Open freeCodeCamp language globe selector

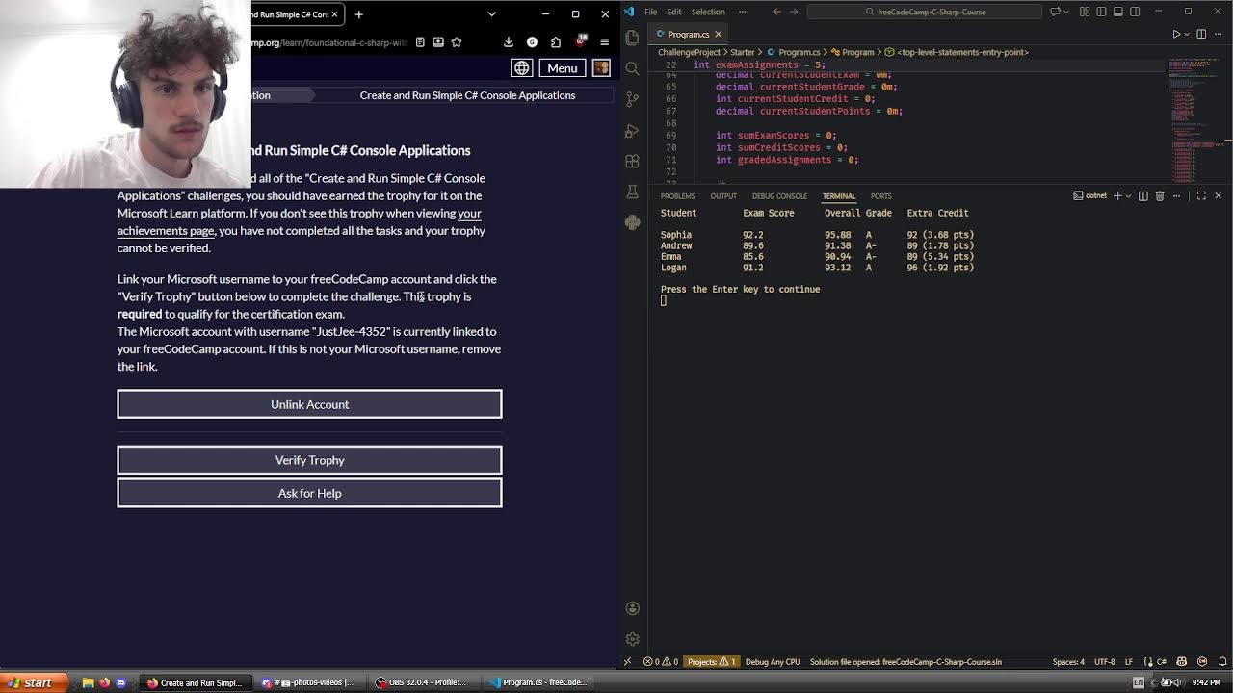(x=521, y=68)
